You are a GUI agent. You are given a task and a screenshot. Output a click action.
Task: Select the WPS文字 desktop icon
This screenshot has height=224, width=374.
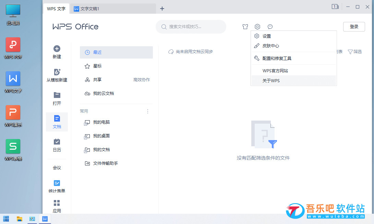tap(13, 82)
